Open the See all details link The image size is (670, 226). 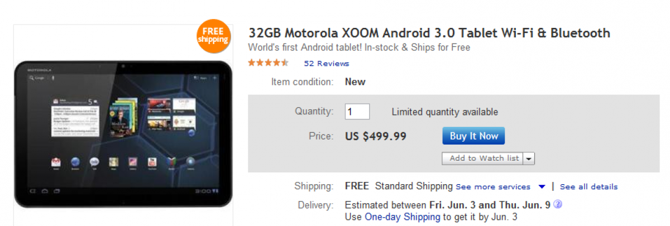pyautogui.click(x=588, y=187)
